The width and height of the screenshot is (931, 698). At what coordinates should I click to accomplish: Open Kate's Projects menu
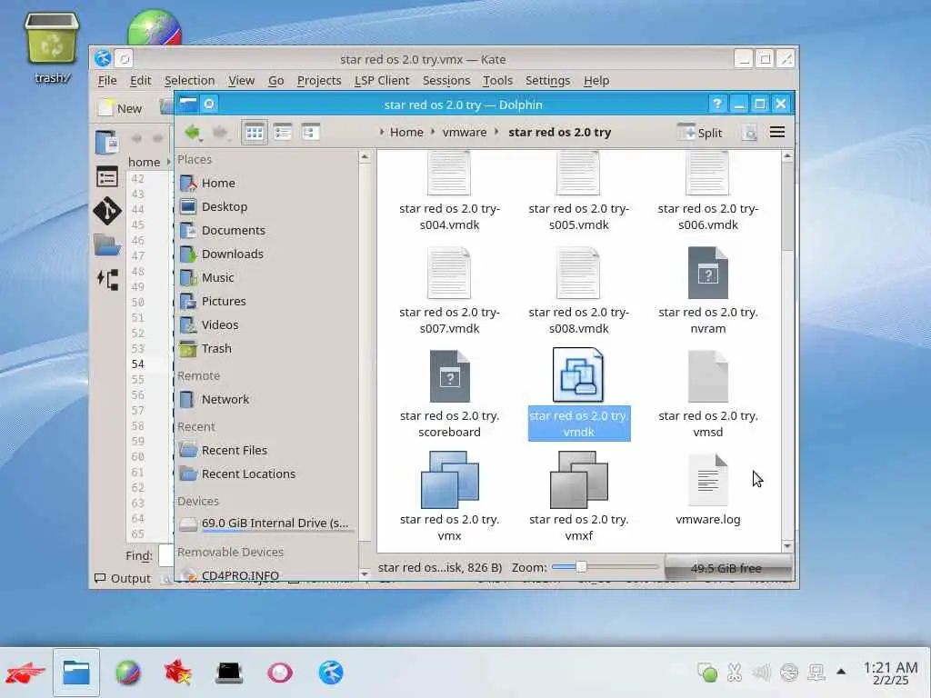point(319,80)
